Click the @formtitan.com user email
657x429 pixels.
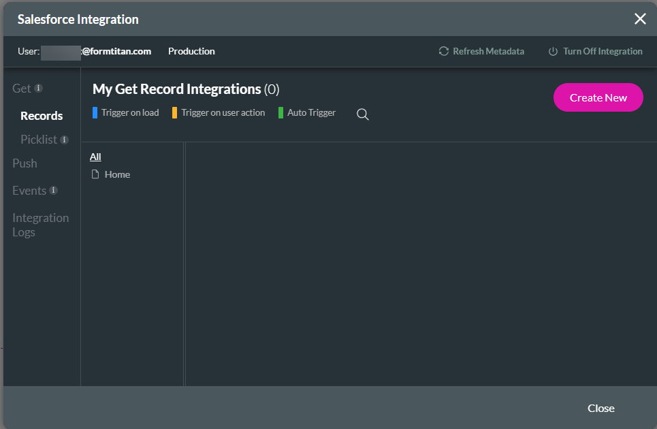pos(116,51)
